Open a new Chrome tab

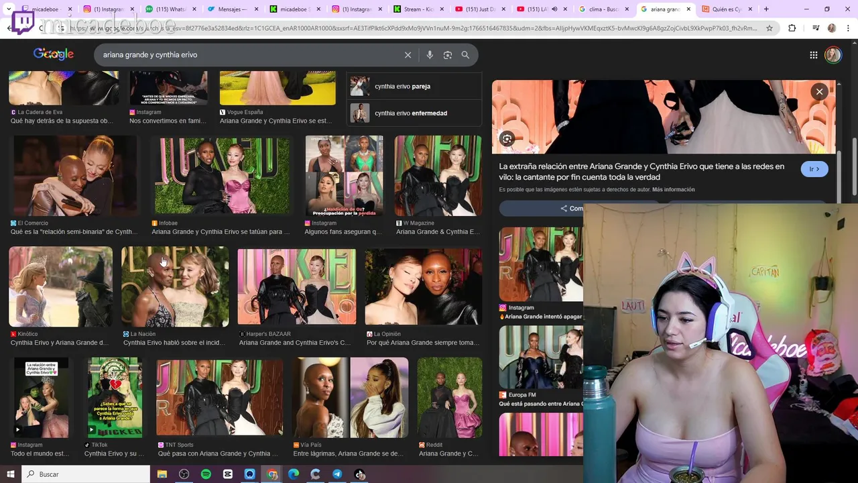(x=766, y=9)
